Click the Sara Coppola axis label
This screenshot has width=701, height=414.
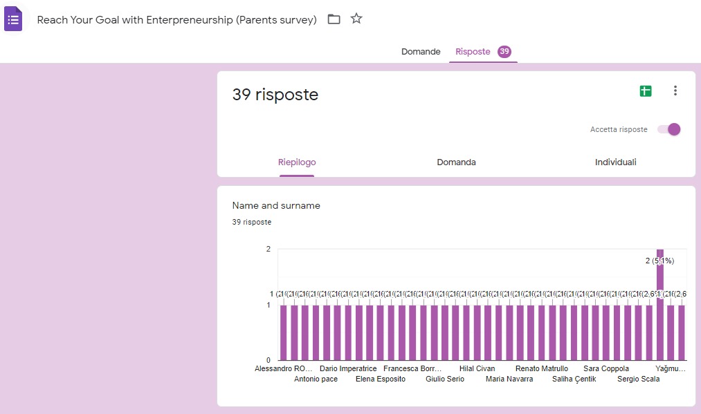(x=606, y=369)
